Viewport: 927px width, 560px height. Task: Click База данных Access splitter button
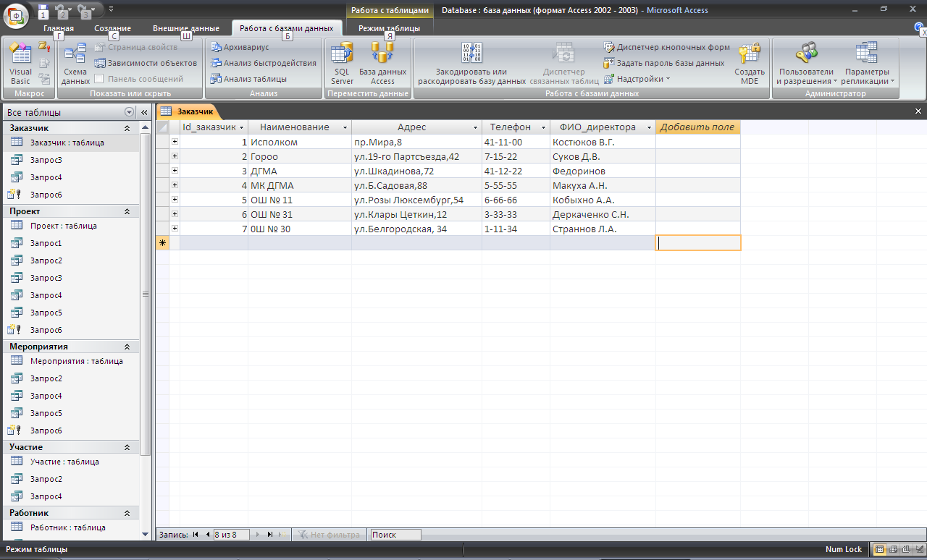pyautogui.click(x=382, y=64)
